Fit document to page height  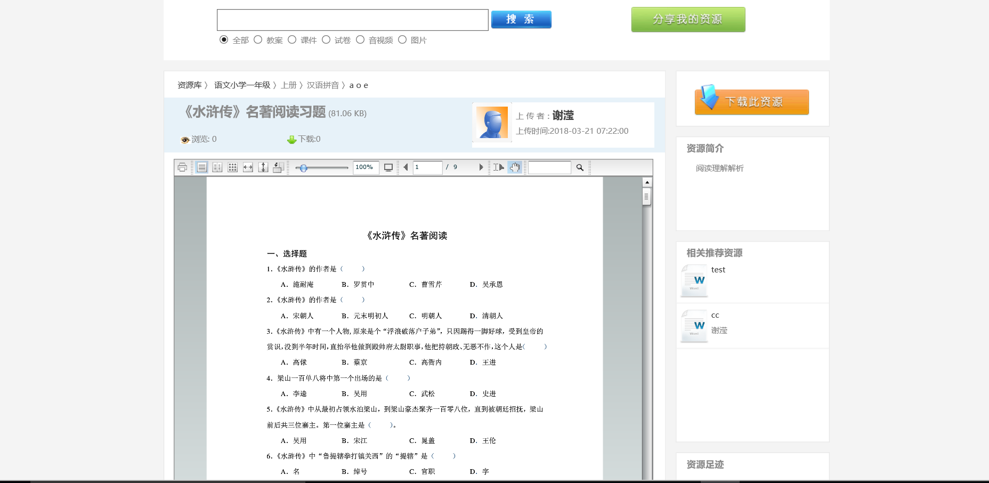pos(263,167)
